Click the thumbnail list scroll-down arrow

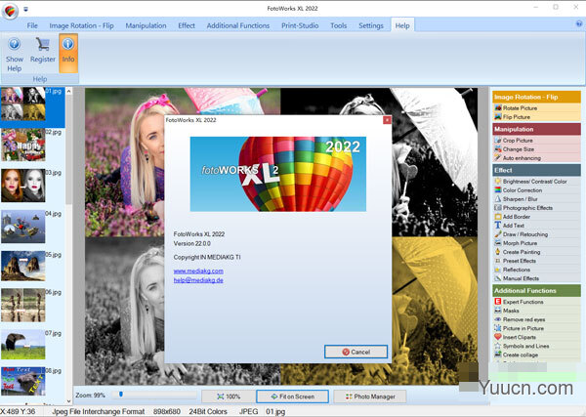[x=69, y=401]
